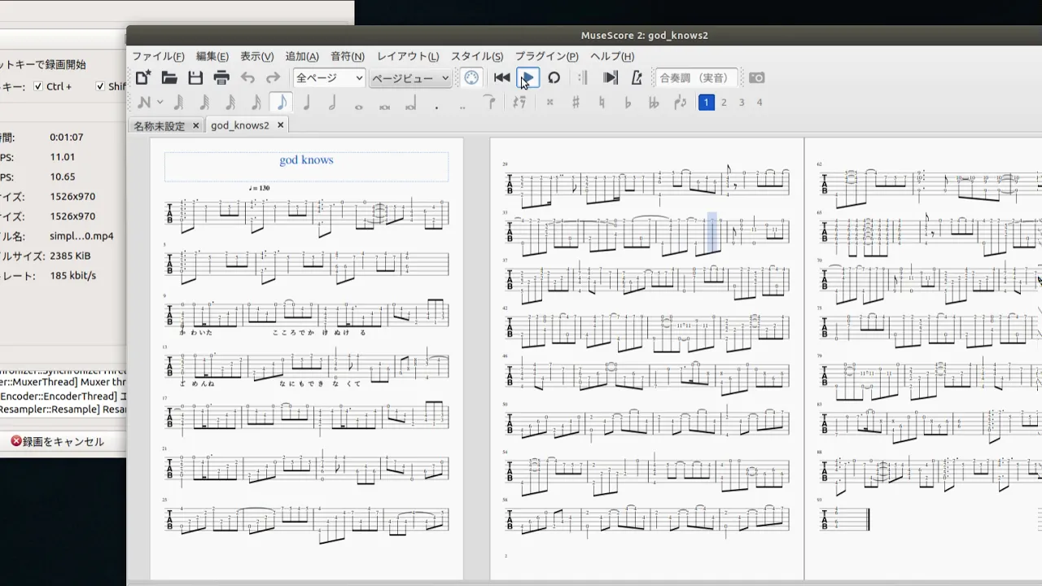This screenshot has width=1042, height=586.
Task: Click 録画をキャンセル button in recorder
Action: click(57, 441)
